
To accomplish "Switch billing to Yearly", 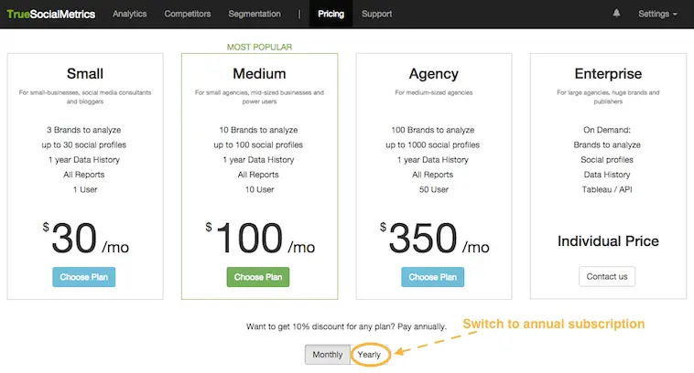I will (370, 355).
